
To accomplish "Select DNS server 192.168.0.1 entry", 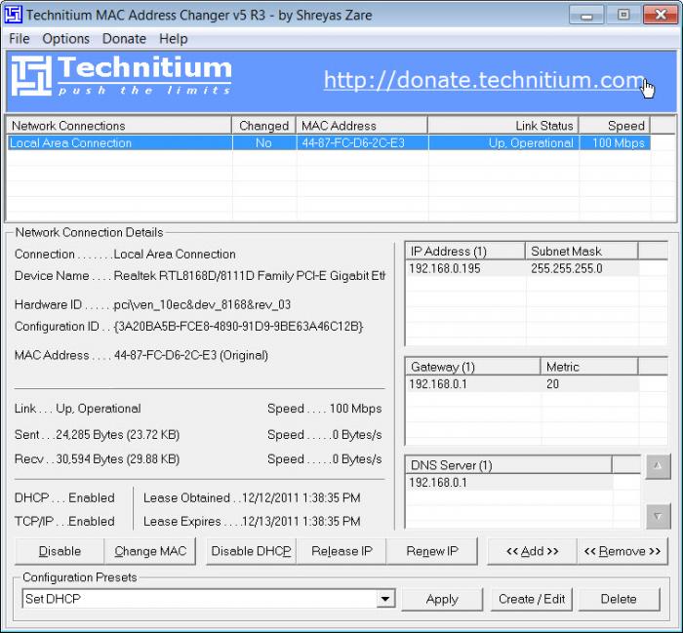I will [x=438, y=483].
